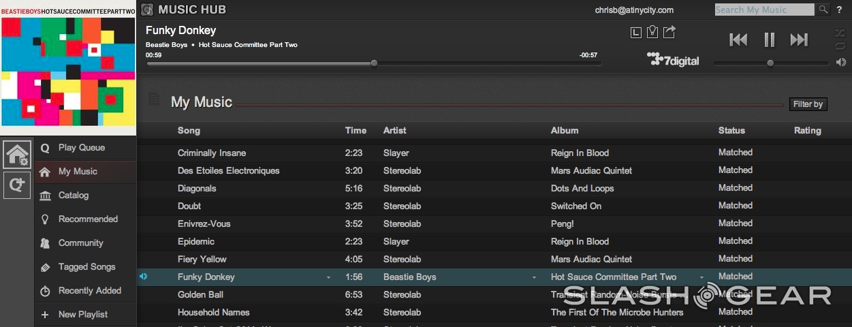852x327 pixels.
Task: Go to Catalog in the sidebar
Action: pos(73,196)
